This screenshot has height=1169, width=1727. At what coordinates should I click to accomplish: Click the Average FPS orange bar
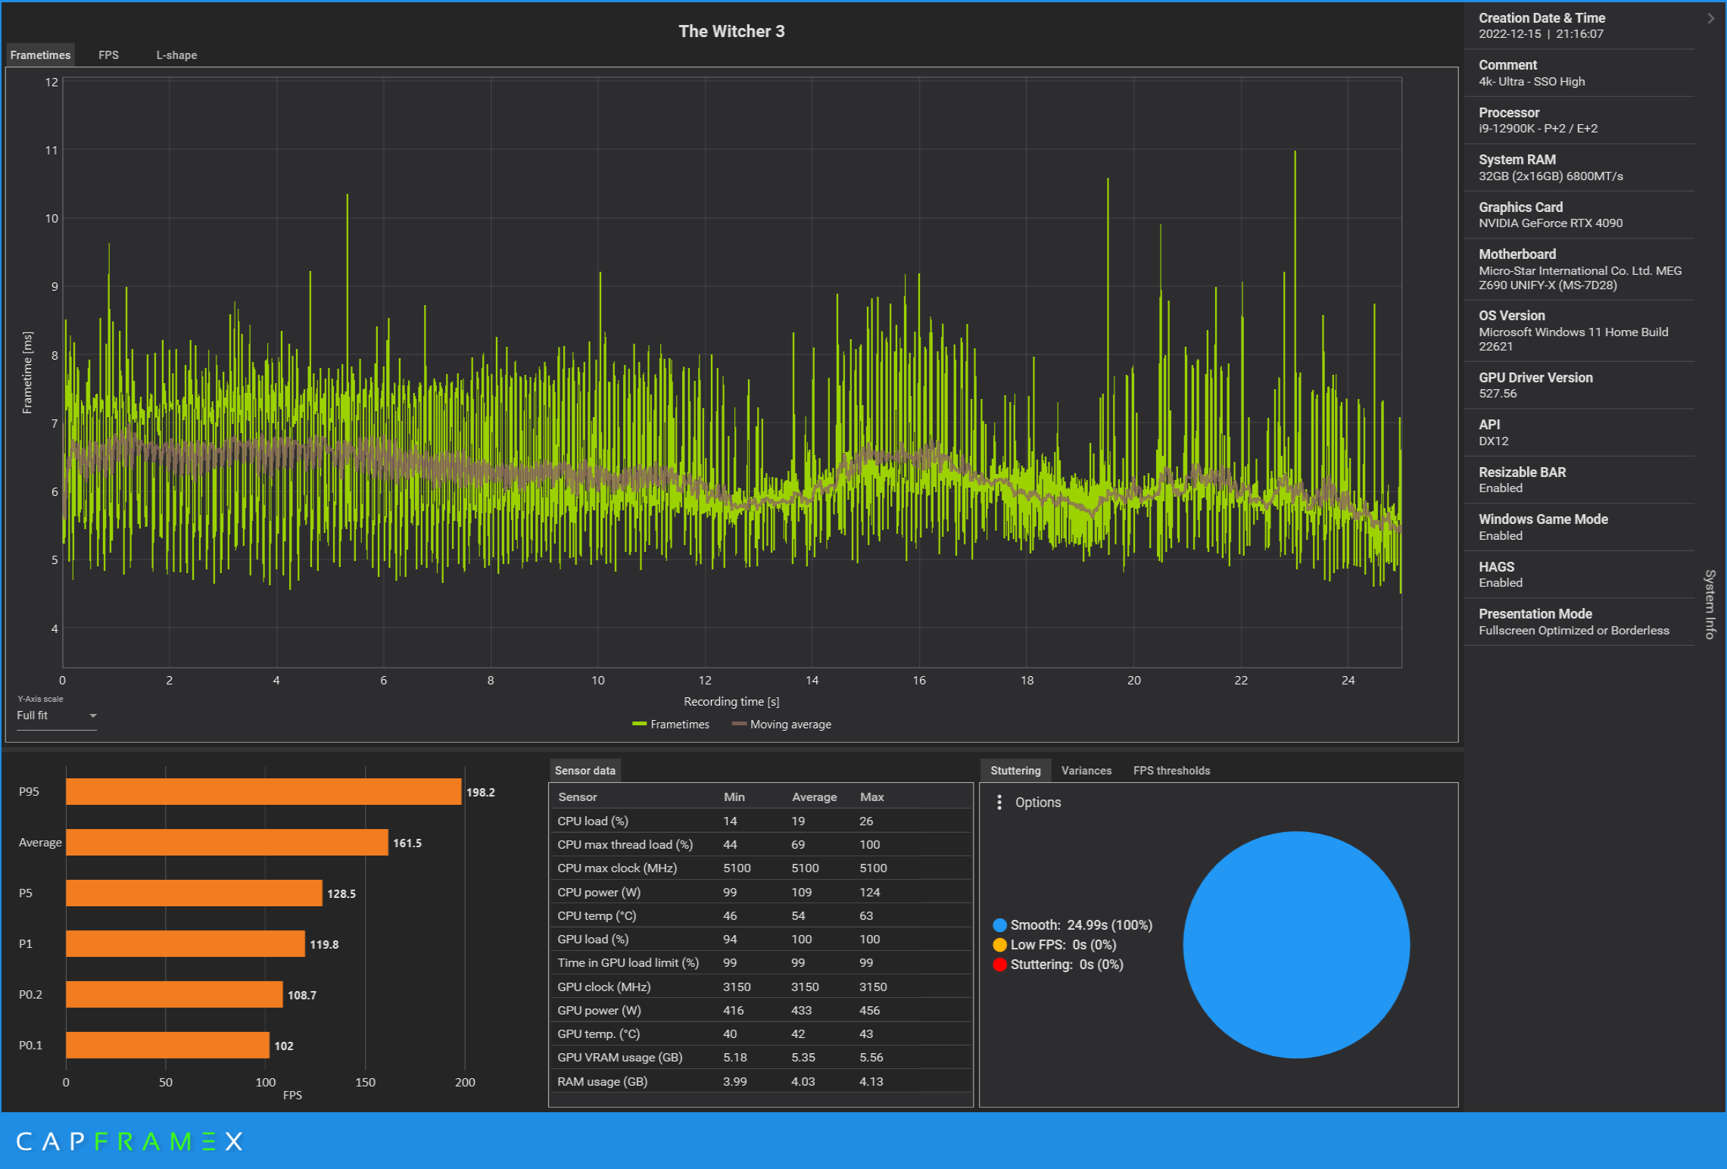(227, 843)
